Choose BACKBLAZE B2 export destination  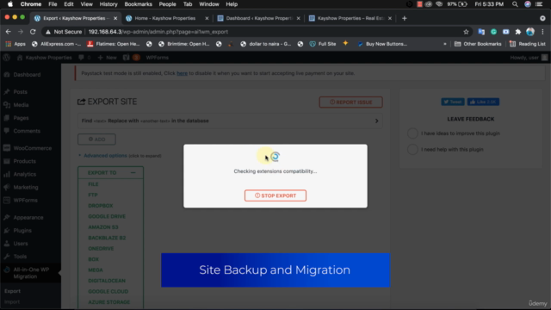(107, 238)
